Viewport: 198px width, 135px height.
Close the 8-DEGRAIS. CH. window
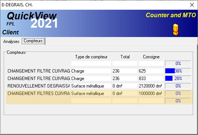tap(192, 5)
